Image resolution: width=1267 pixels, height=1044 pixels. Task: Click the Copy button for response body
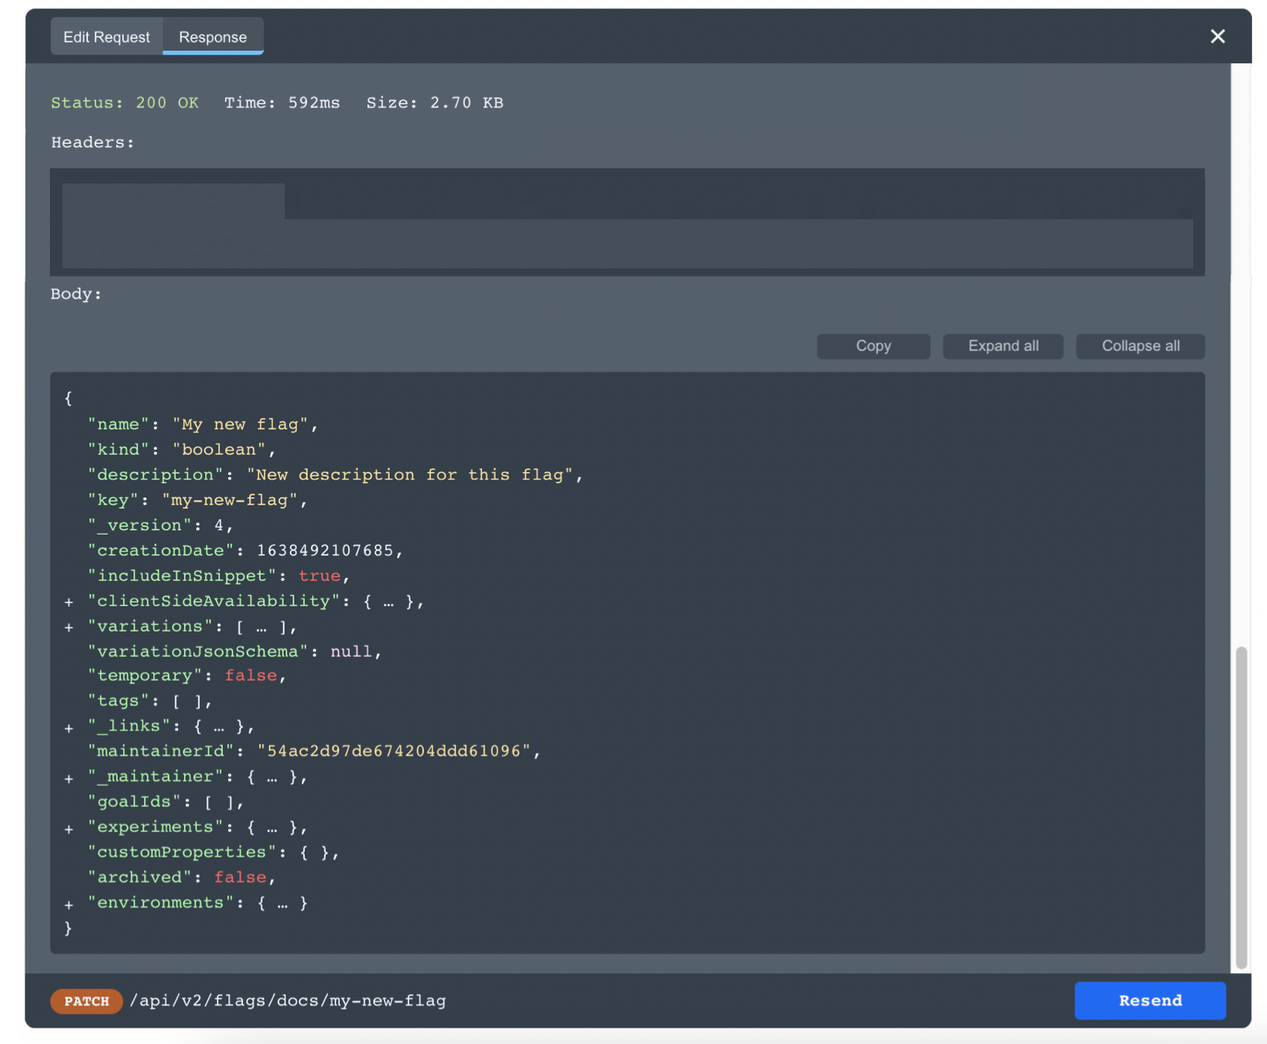pyautogui.click(x=873, y=345)
